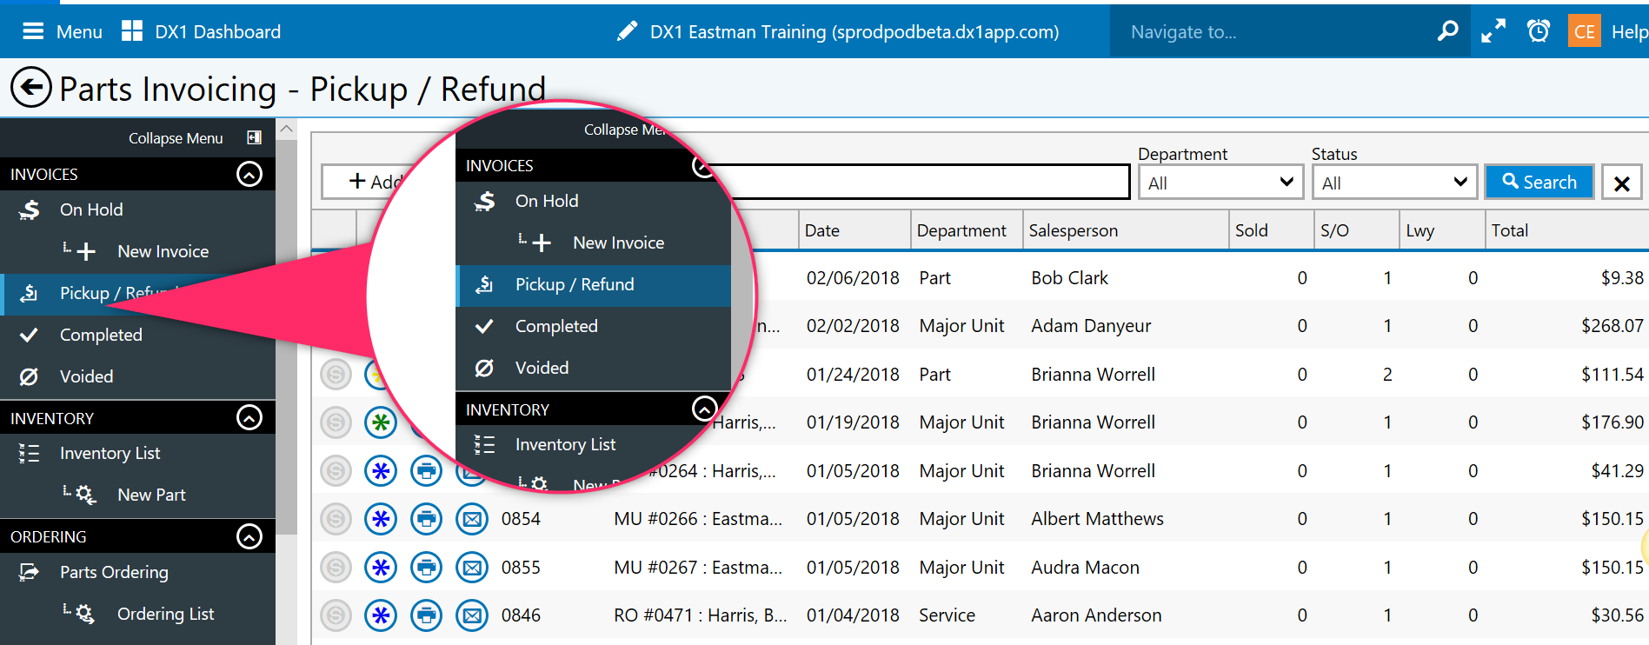
Task: Click Albert Matthews salesperson cell
Action: pyautogui.click(x=1097, y=519)
